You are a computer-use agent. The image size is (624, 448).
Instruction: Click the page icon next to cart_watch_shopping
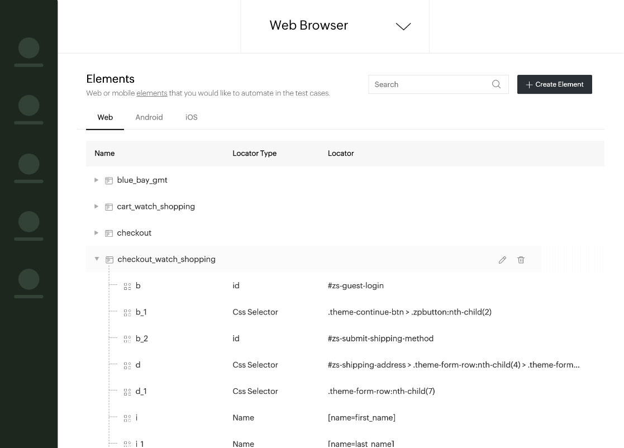coord(108,207)
